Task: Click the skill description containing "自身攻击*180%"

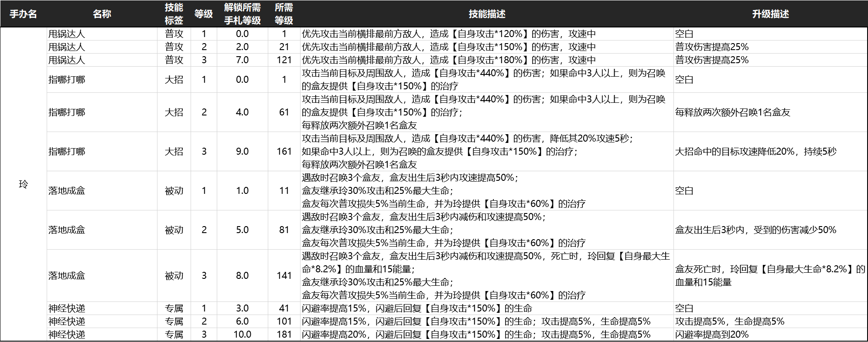Action: [448, 60]
